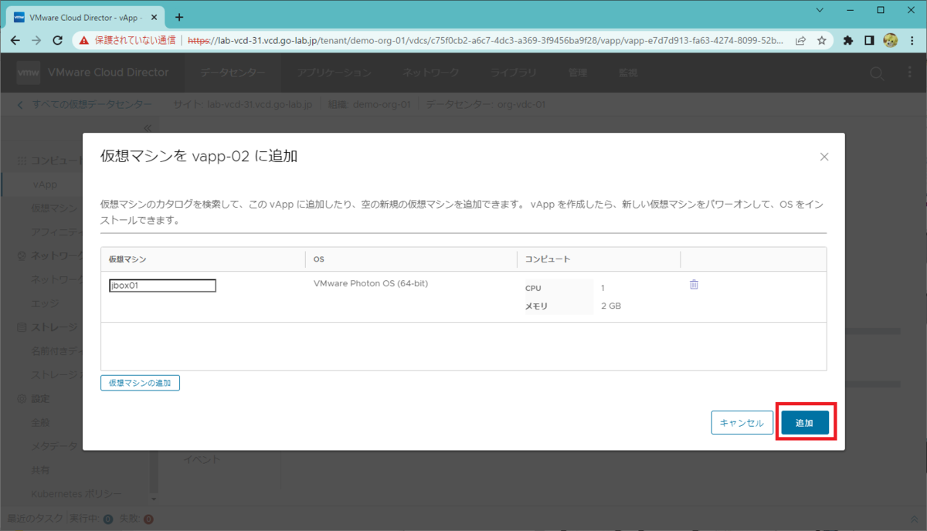Select 全般 in the sidebar
Screen dimensions: 927x531
coord(40,422)
